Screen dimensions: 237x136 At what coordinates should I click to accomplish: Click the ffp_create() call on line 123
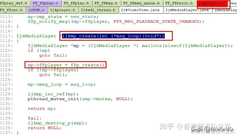click(x=87, y=65)
